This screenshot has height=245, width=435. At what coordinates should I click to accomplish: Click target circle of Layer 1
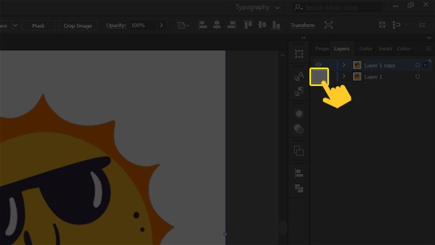pos(418,77)
